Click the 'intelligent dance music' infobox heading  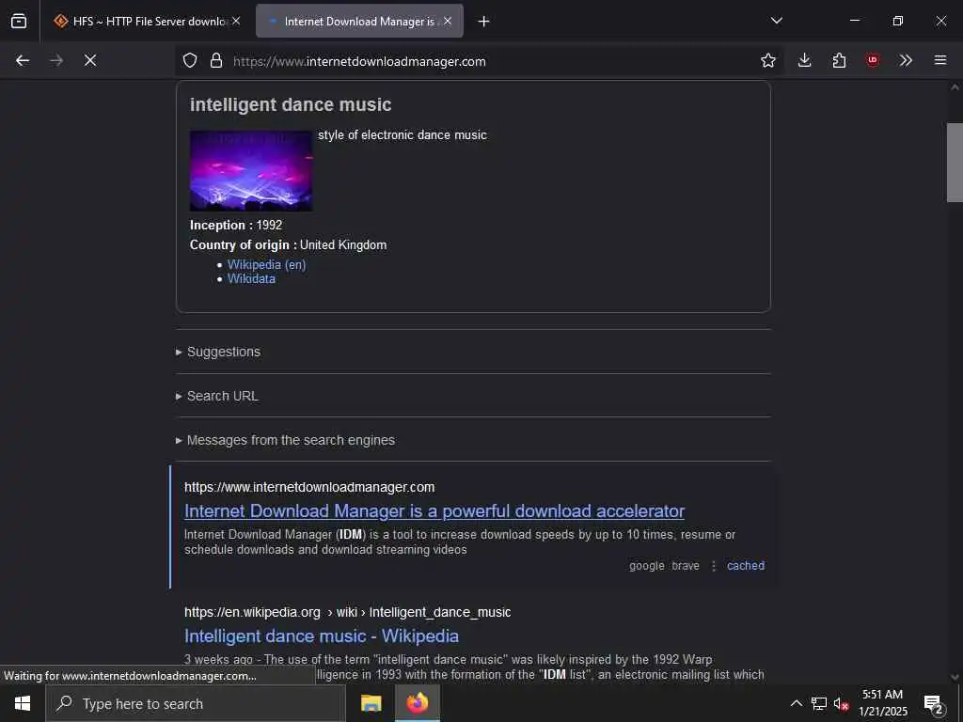click(291, 104)
